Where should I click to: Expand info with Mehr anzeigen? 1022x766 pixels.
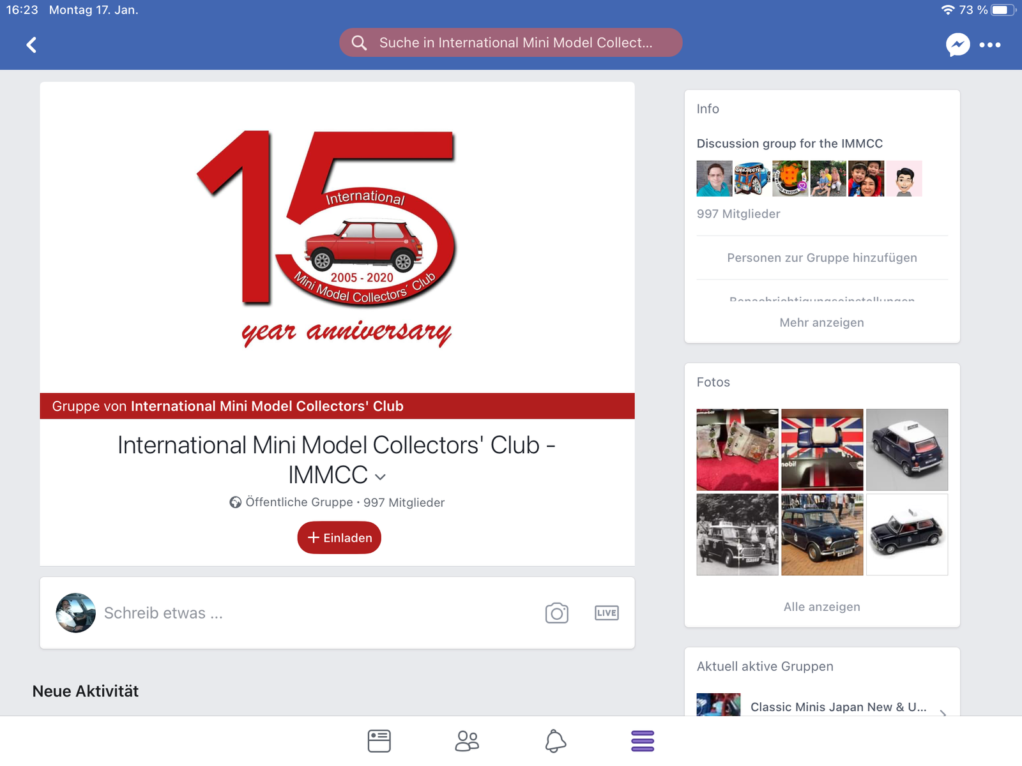point(821,322)
